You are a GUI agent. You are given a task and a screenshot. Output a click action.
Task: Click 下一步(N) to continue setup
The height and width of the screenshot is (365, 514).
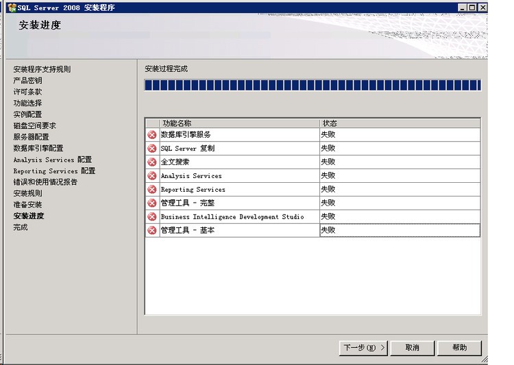(363, 348)
